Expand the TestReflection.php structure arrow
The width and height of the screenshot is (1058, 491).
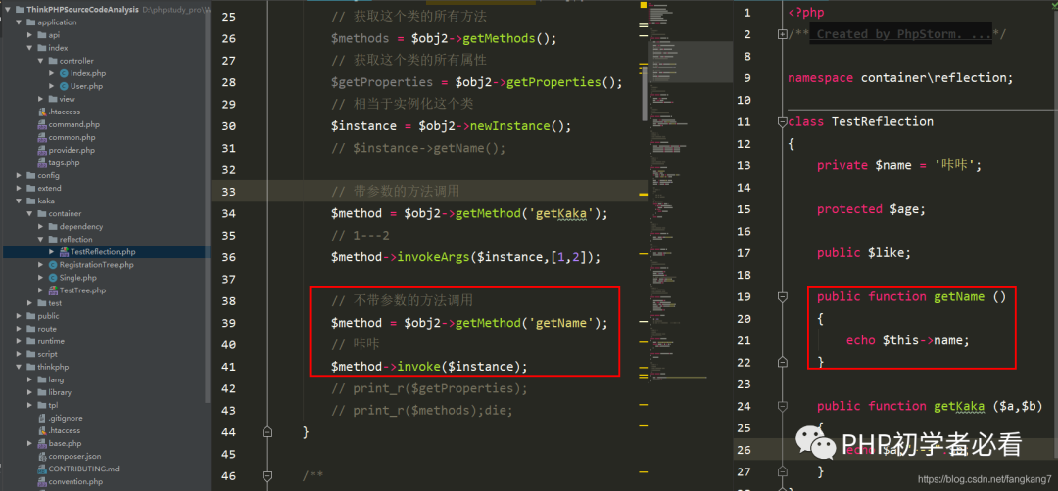point(52,252)
